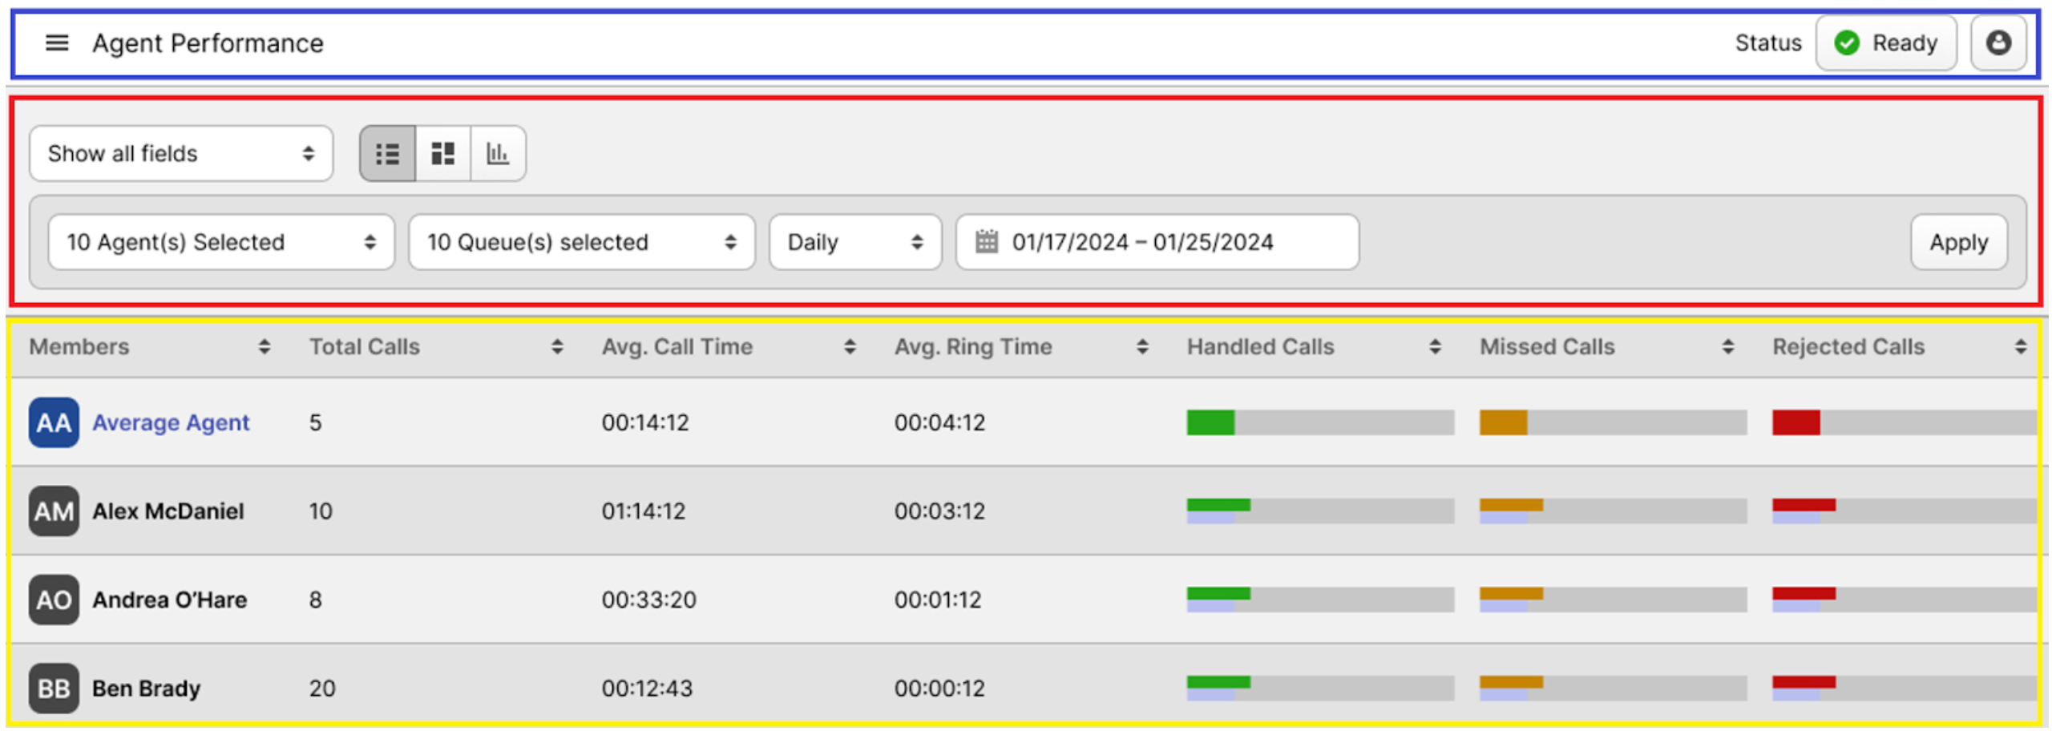Sort by Avg. Call Time arrows
This screenshot has height=735, width=2052.
pos(850,346)
